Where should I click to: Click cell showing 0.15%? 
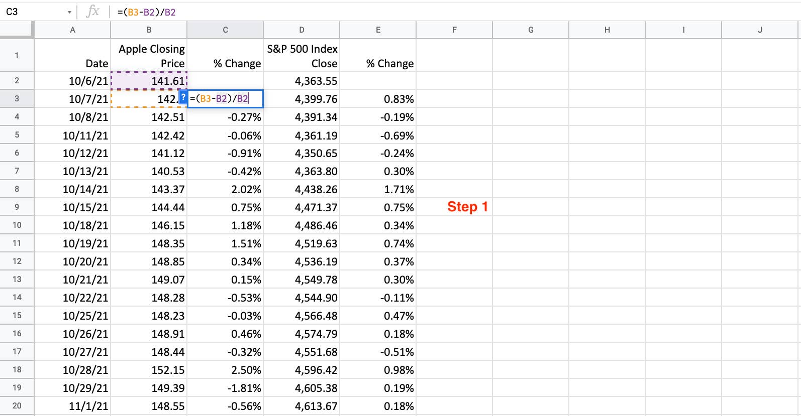(225, 280)
